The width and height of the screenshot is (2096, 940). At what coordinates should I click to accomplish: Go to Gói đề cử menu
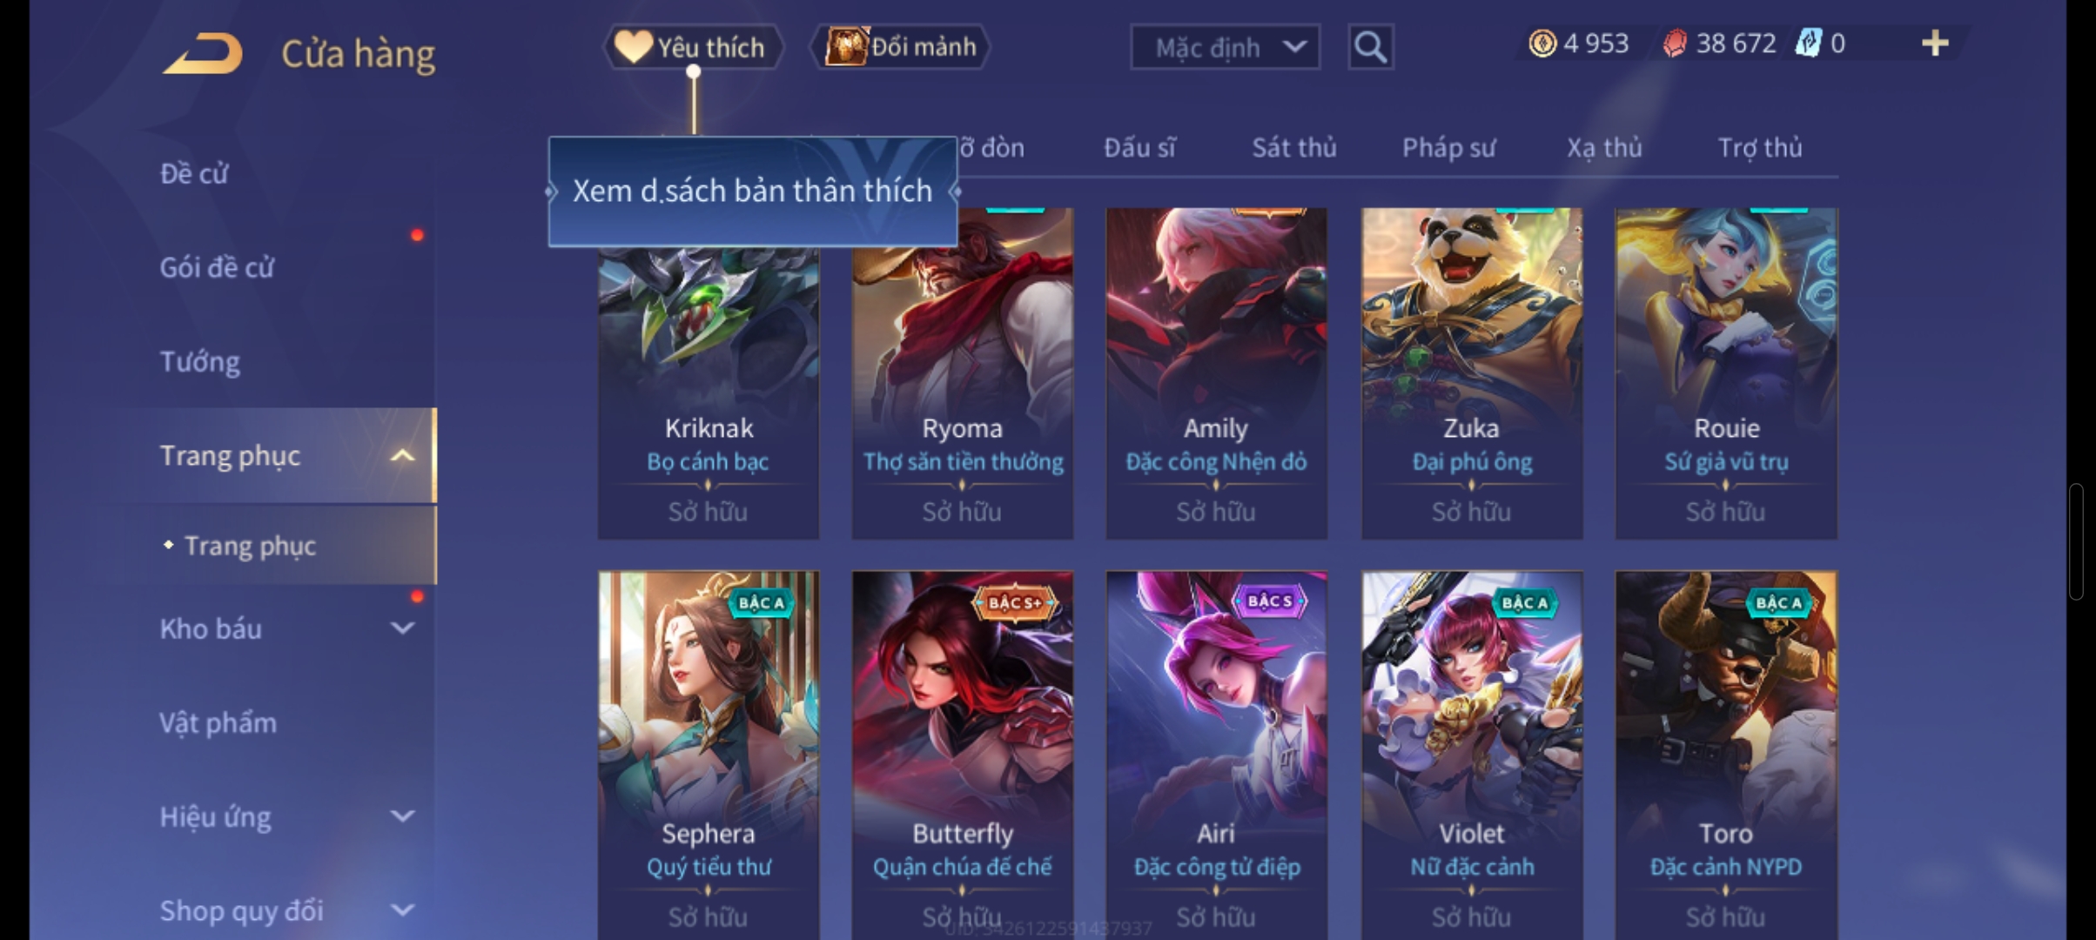(x=217, y=267)
